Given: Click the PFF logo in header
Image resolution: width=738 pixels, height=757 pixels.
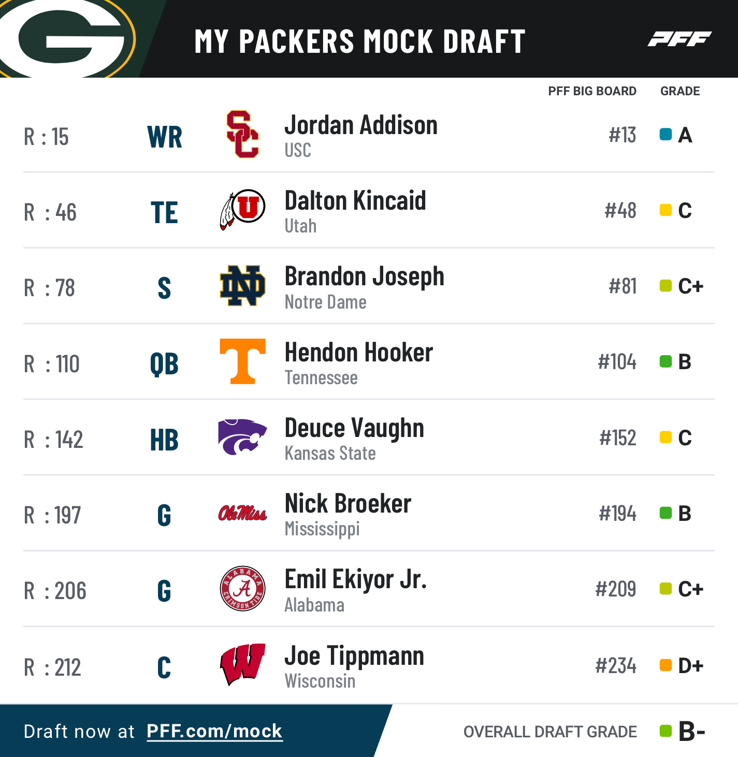Looking at the screenshot, I should tap(679, 39).
